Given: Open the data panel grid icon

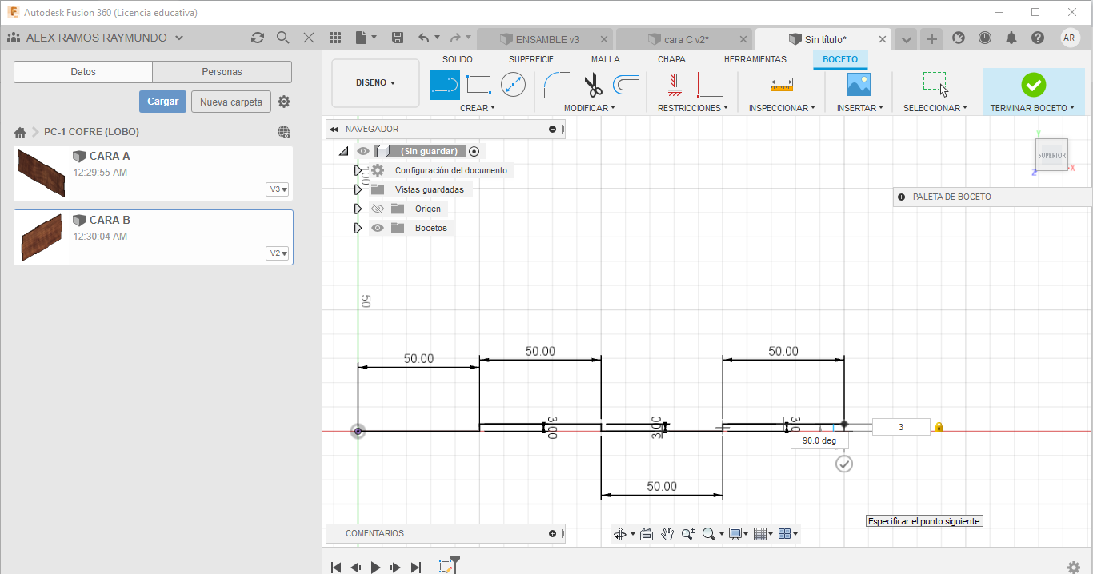Looking at the screenshot, I should [x=335, y=38].
